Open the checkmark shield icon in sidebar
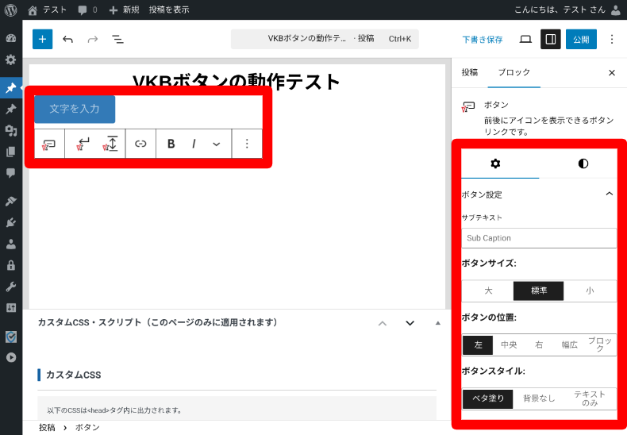Image resolution: width=627 pixels, height=435 pixels. pos(11,337)
